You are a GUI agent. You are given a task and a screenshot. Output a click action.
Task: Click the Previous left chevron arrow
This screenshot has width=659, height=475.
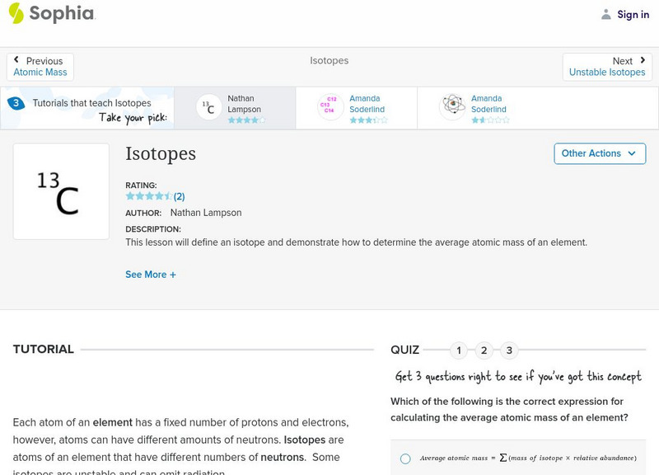coord(17,60)
